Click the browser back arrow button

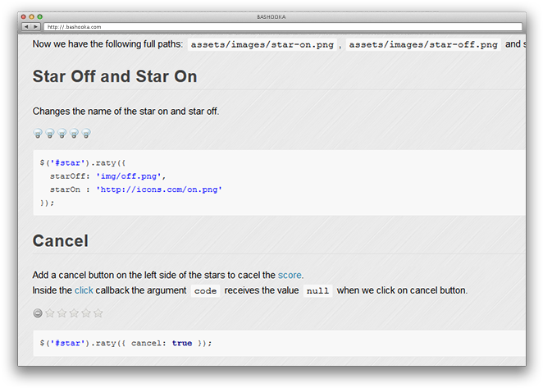pyautogui.click(x=27, y=27)
